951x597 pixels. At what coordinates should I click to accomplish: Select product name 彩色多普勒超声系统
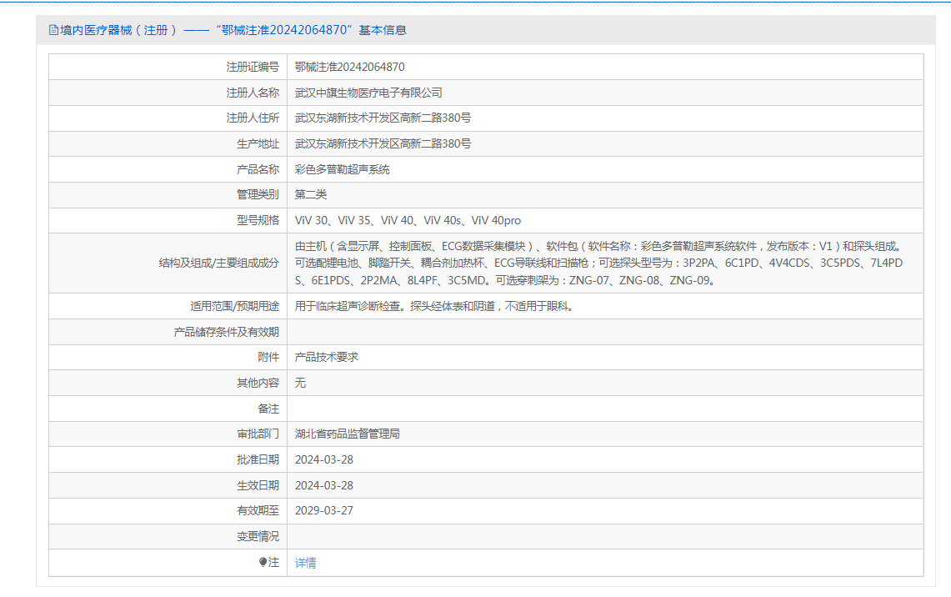coord(343,169)
